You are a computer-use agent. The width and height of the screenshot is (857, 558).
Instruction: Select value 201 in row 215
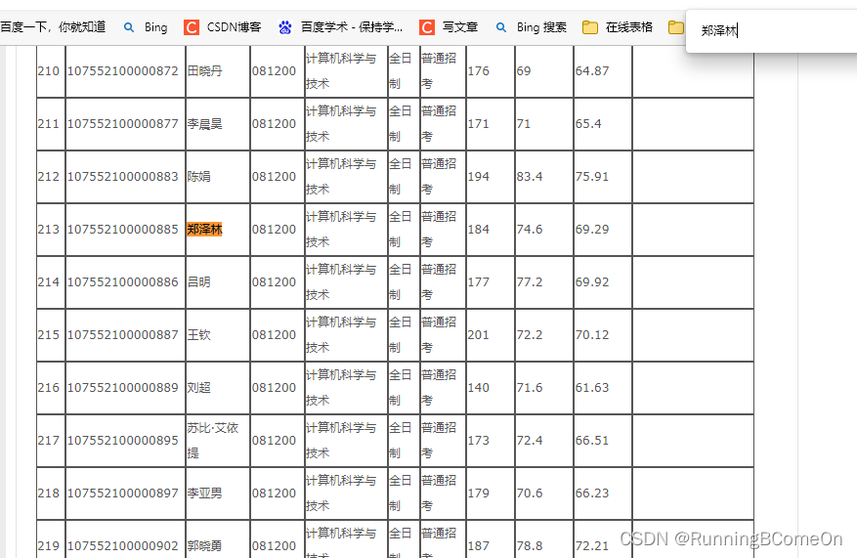(478, 335)
